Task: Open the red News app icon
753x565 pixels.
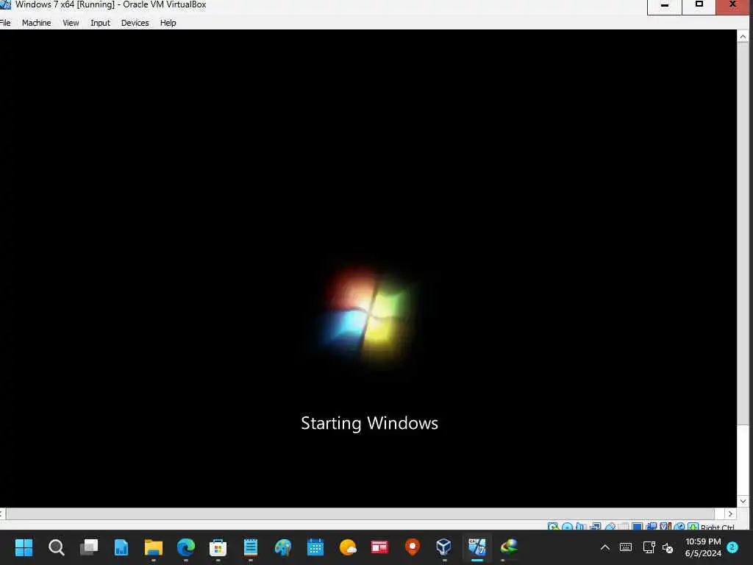Action: [x=379, y=547]
